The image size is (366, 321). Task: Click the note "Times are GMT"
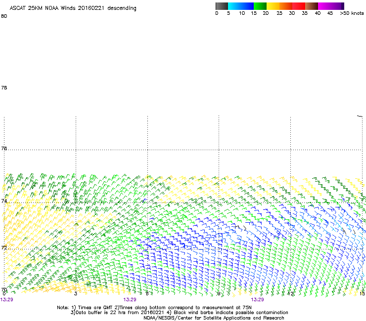tap(95, 308)
